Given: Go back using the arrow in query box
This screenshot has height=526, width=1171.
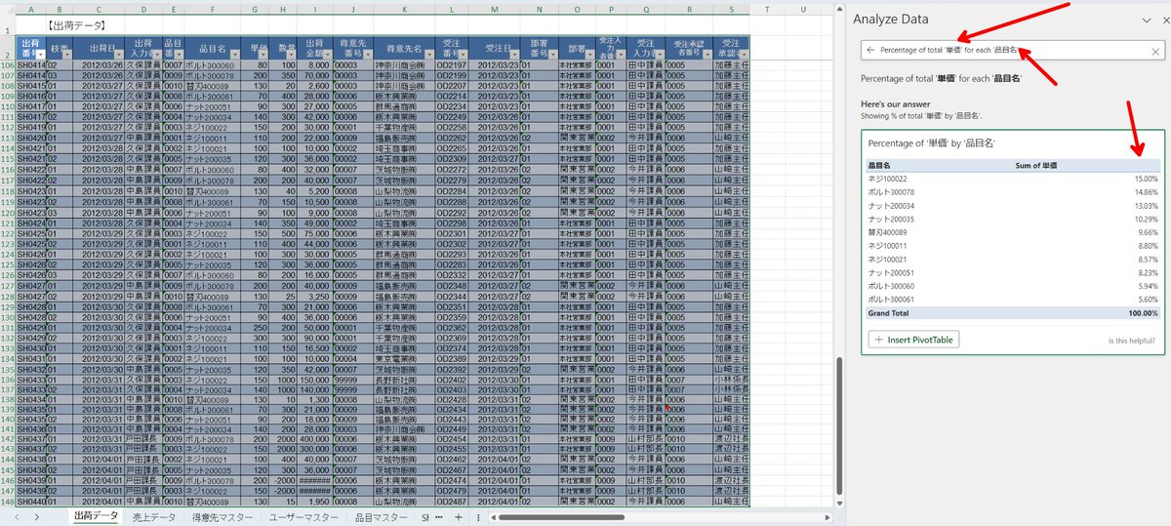Looking at the screenshot, I should point(870,50).
